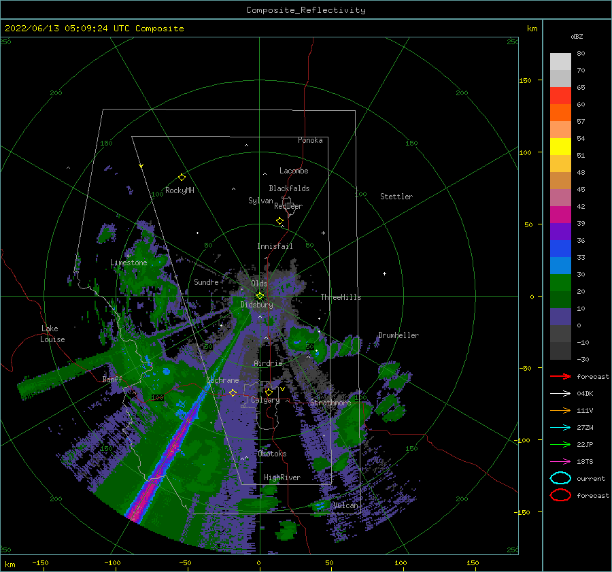This screenshot has height=572, width=612.
Task: Click the ThreeHills label
Action: (341, 297)
